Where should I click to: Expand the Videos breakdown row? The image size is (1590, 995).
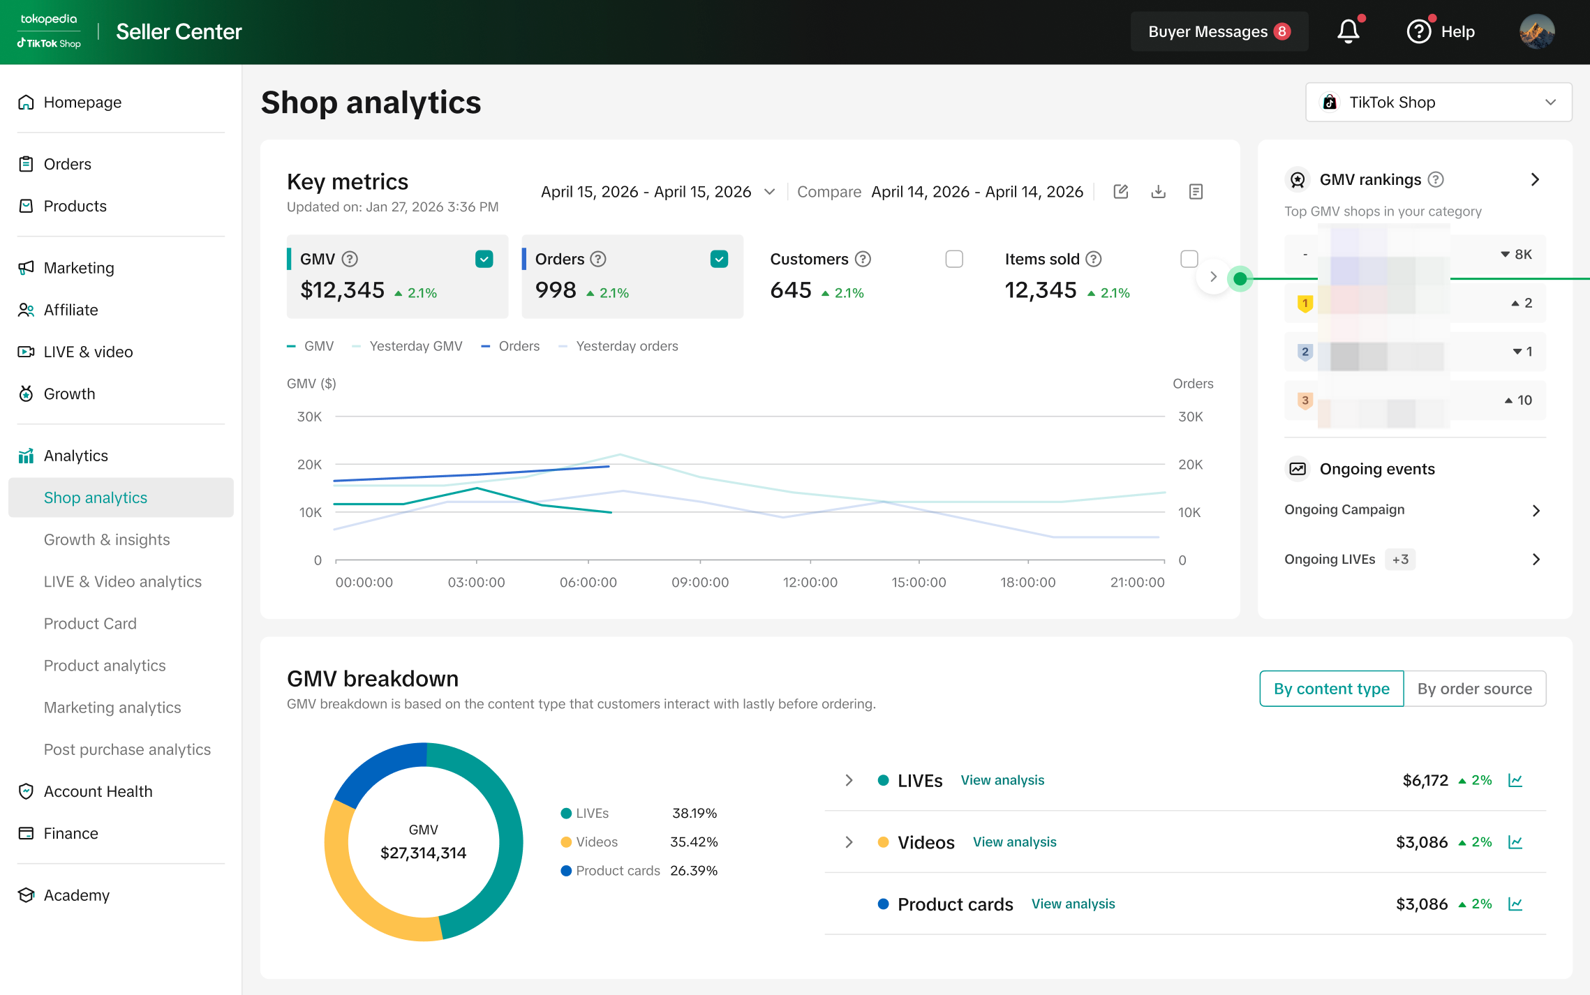tap(849, 842)
